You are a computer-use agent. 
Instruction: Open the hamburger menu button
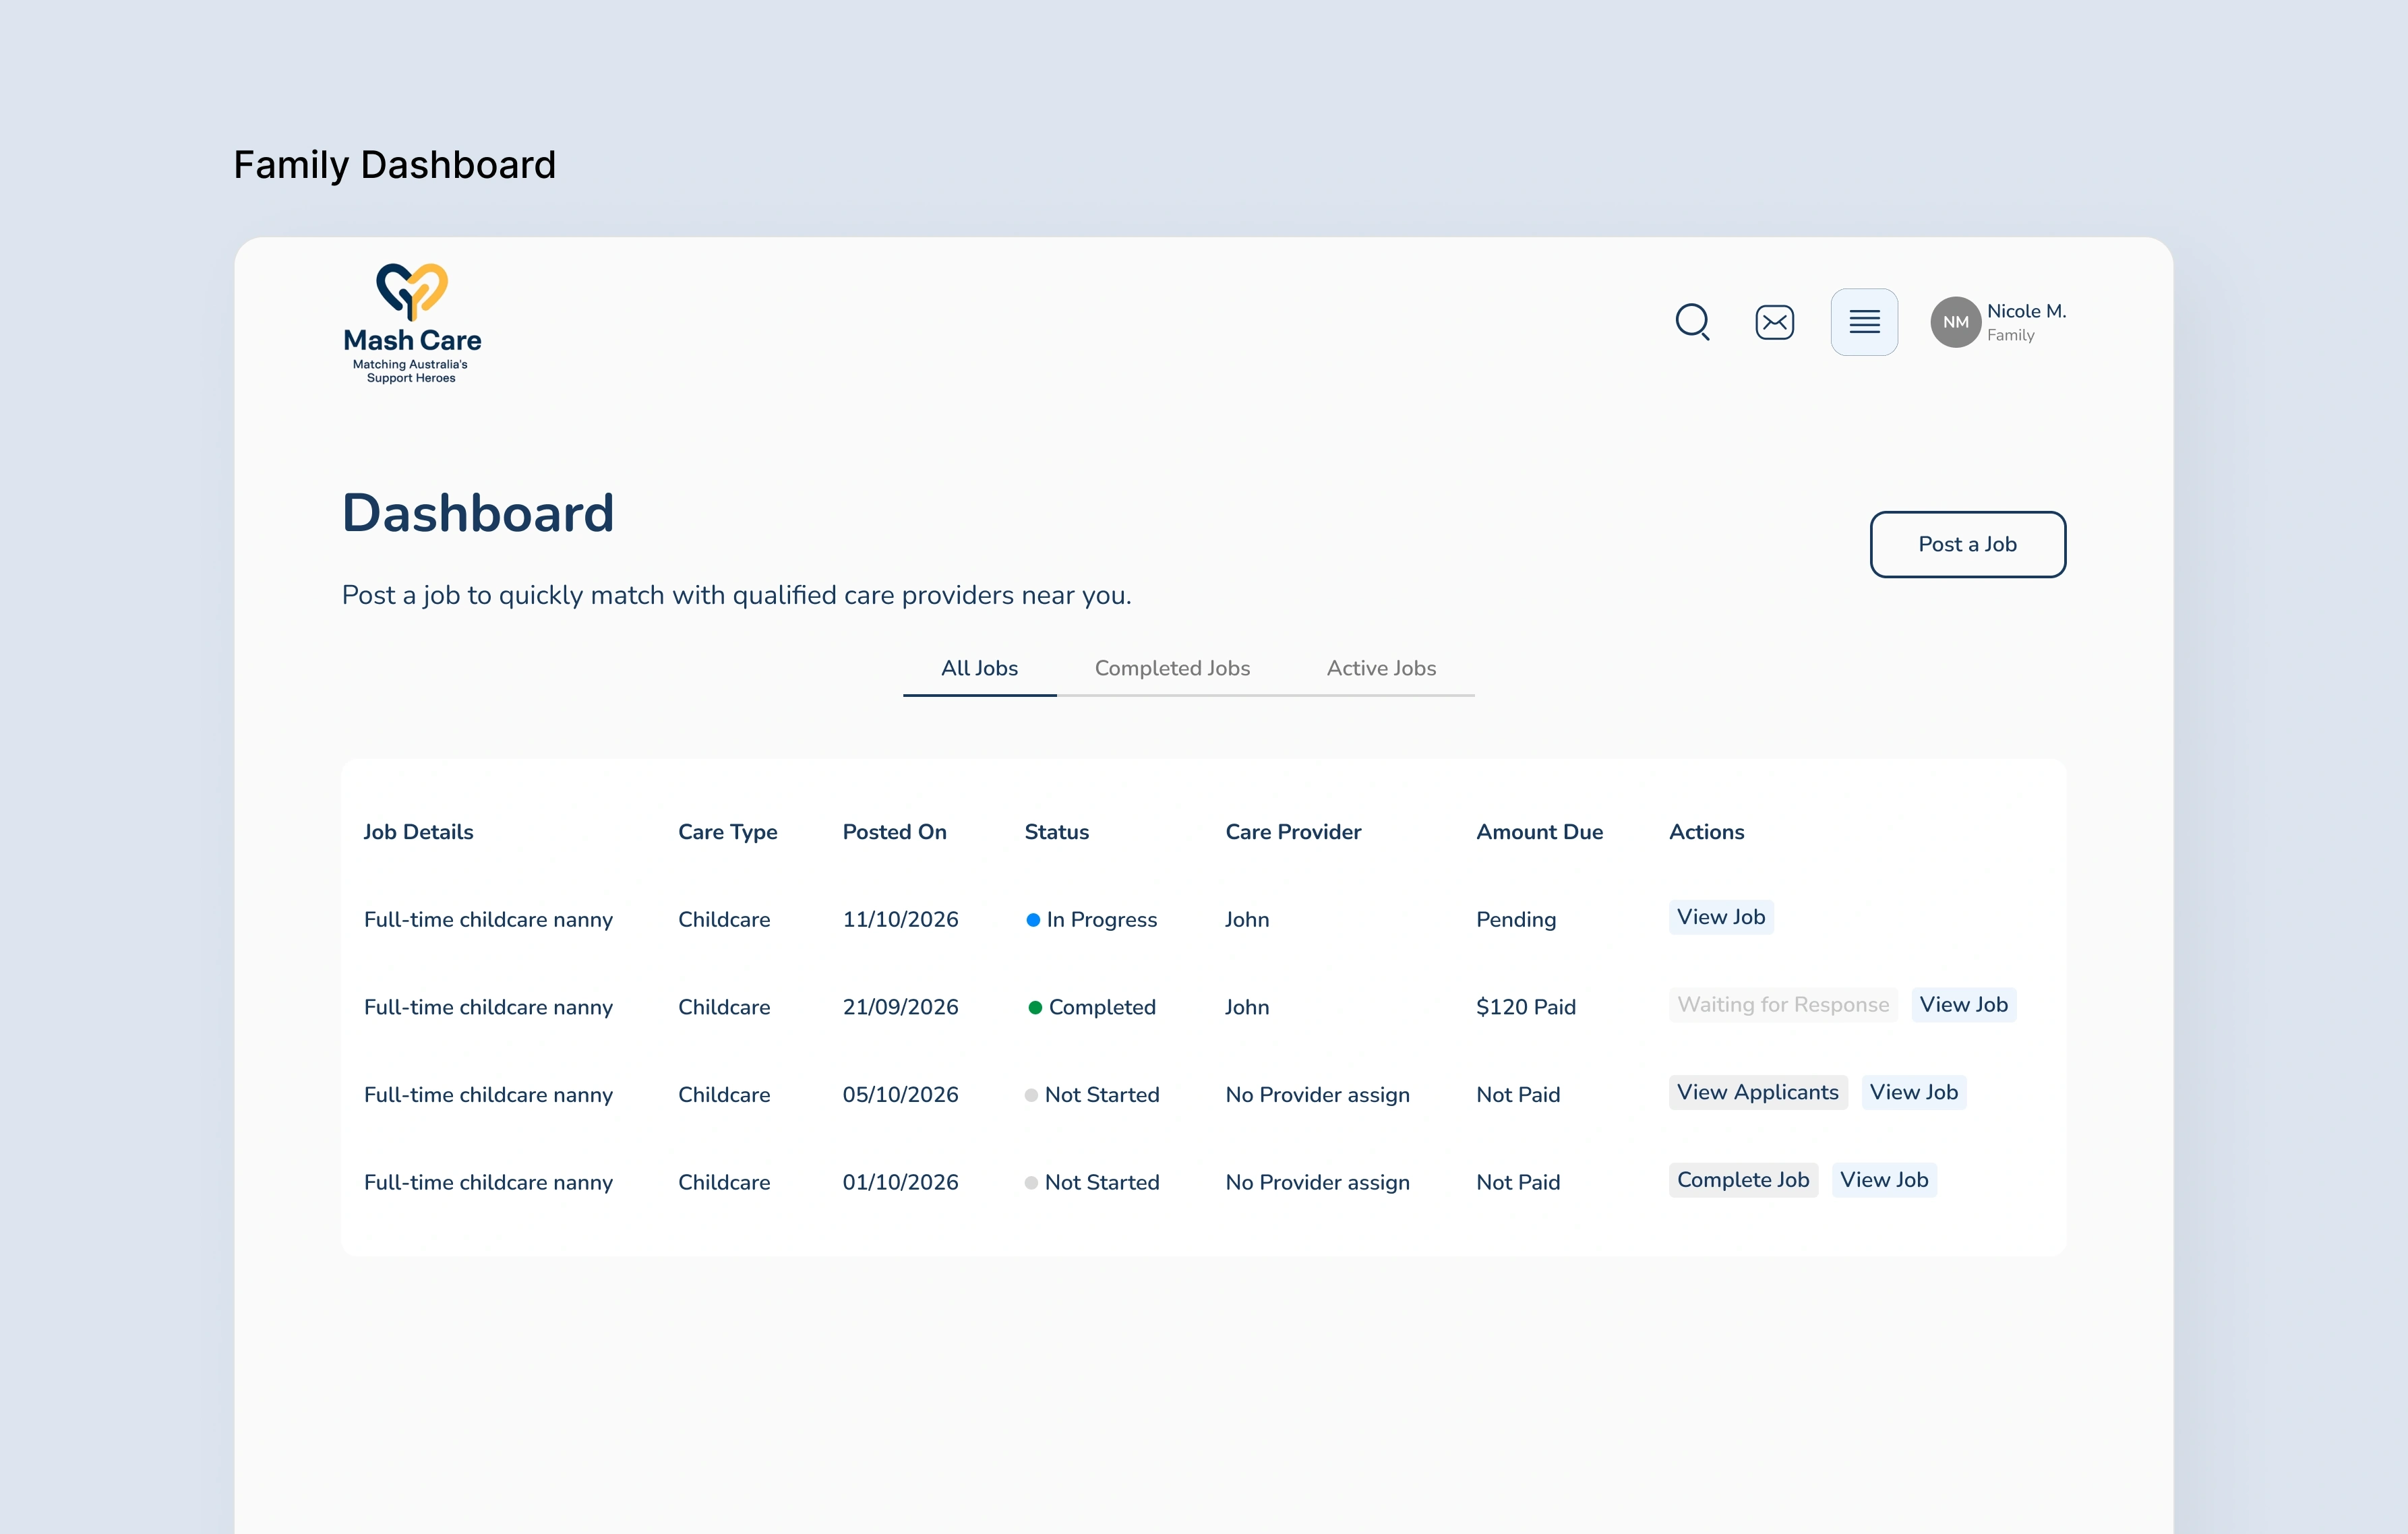point(1864,322)
